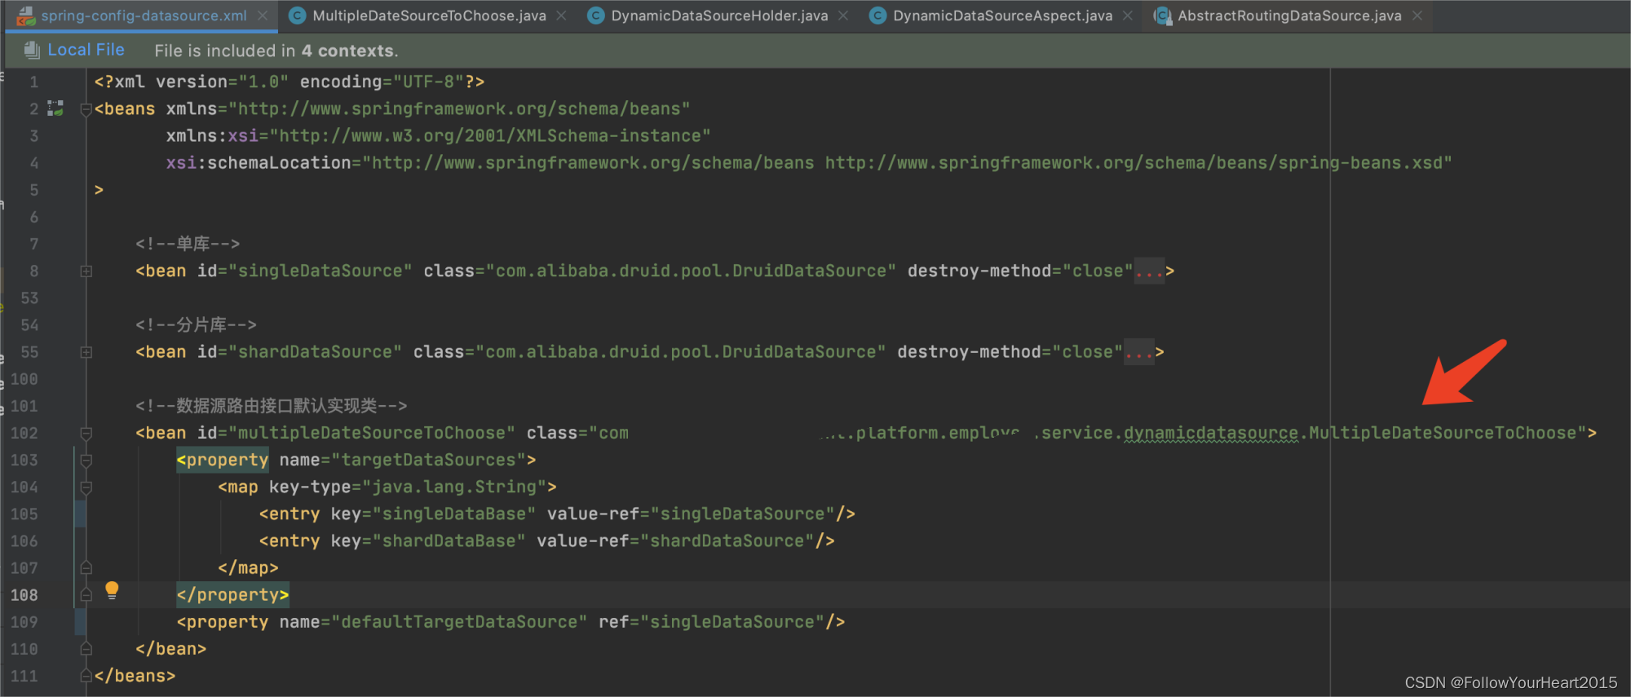Click "singleDataSource" bean id value

[320, 271]
